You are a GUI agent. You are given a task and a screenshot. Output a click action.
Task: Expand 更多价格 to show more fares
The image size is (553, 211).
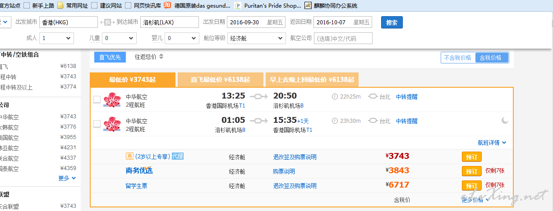point(475,200)
